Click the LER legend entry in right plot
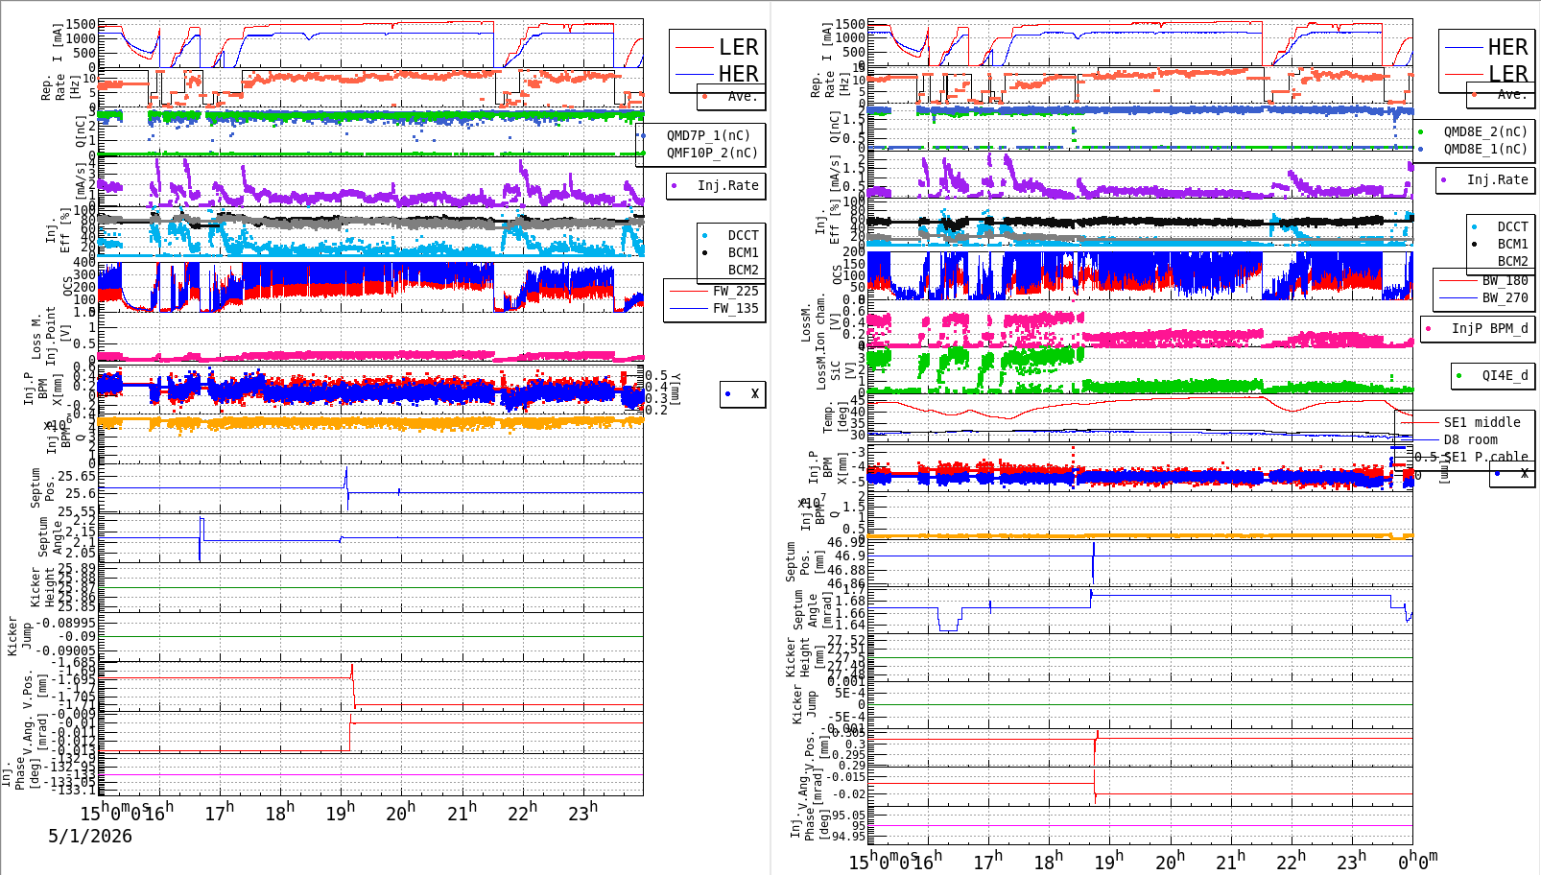The height and width of the screenshot is (875, 1541). 1486,74
